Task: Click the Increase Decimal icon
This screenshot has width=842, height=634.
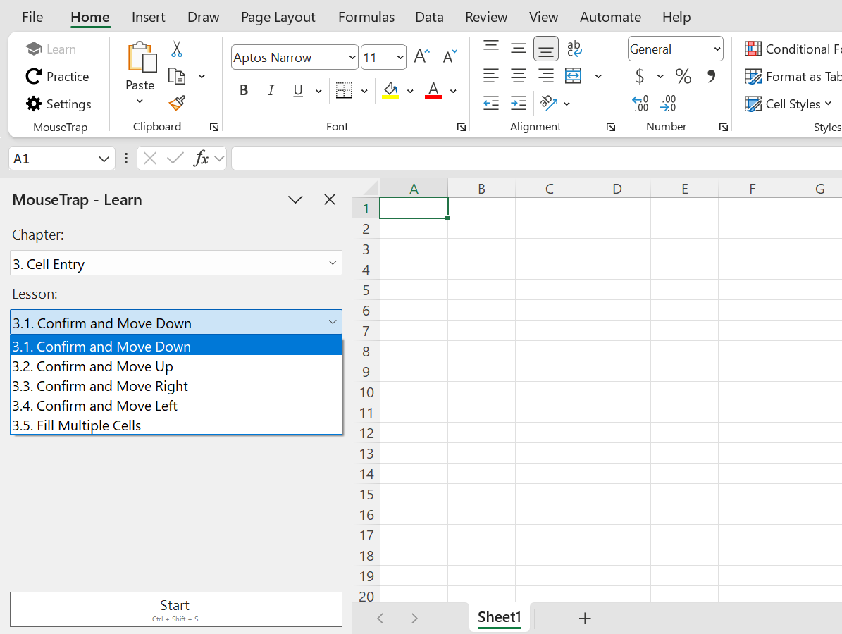Action: coord(640,104)
